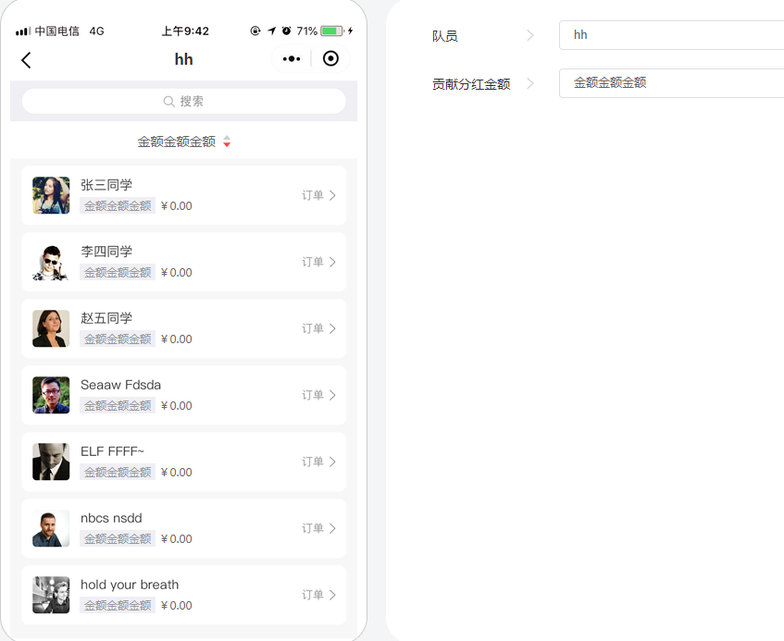This screenshot has height=641, width=784.
Task: Select the nbcs nsdd list entry
Action: click(183, 528)
